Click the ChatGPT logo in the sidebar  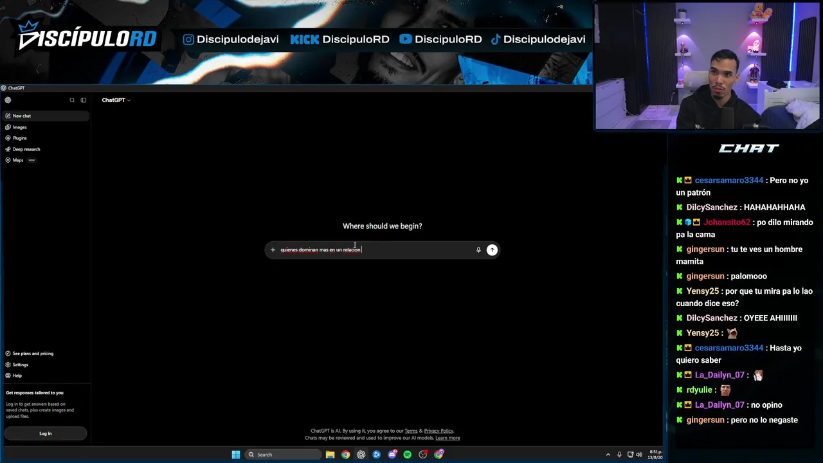[x=8, y=100]
